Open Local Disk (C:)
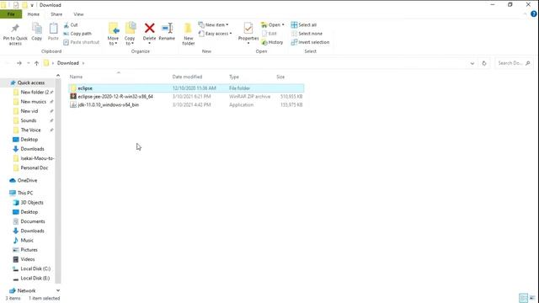The image size is (539, 303). [35, 268]
